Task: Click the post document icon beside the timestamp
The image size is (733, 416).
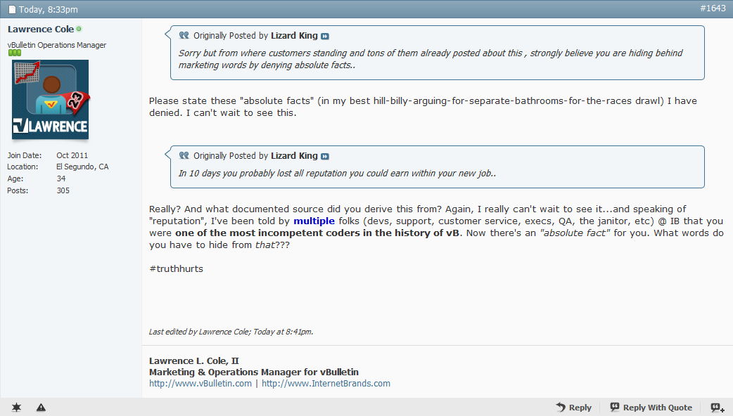Action: pyautogui.click(x=12, y=9)
